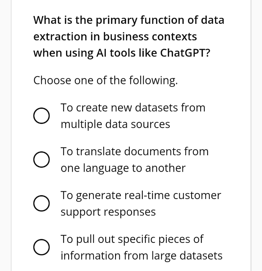This screenshot has width=262, height=271.
Task: Select the 'create new datasets' radio button
Action: [x=41, y=116]
